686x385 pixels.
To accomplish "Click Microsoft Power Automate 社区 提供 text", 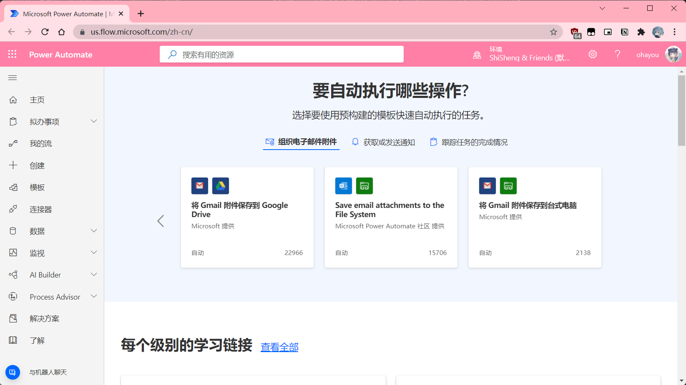I will 390,226.
